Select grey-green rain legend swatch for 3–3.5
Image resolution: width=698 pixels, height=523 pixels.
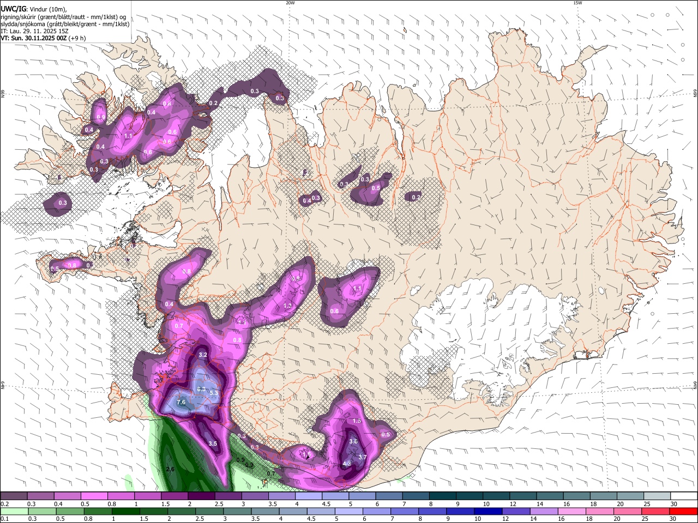[238, 512]
